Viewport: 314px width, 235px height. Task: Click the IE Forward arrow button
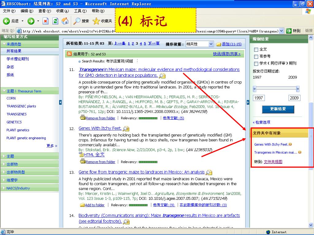(31, 21)
